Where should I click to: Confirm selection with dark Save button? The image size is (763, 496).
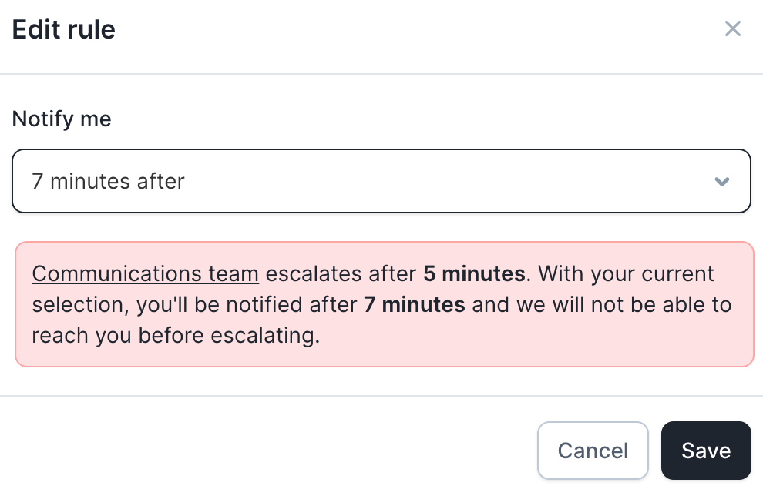(x=705, y=451)
